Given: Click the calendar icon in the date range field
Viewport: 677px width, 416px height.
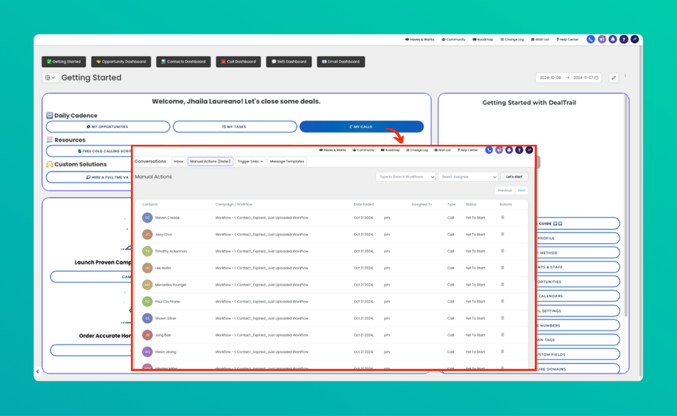Looking at the screenshot, I should pos(596,78).
